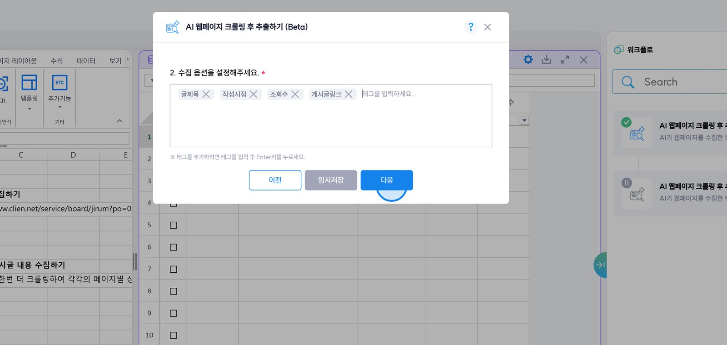The width and height of the screenshot is (727, 345).
Task: Proceed with the 다음 button
Action: (387, 180)
